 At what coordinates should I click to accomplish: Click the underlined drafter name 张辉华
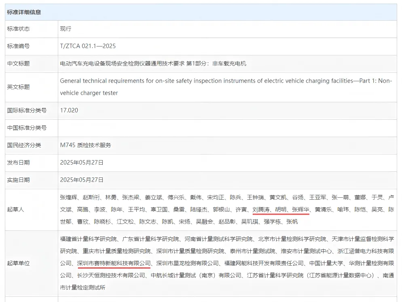point(300,210)
